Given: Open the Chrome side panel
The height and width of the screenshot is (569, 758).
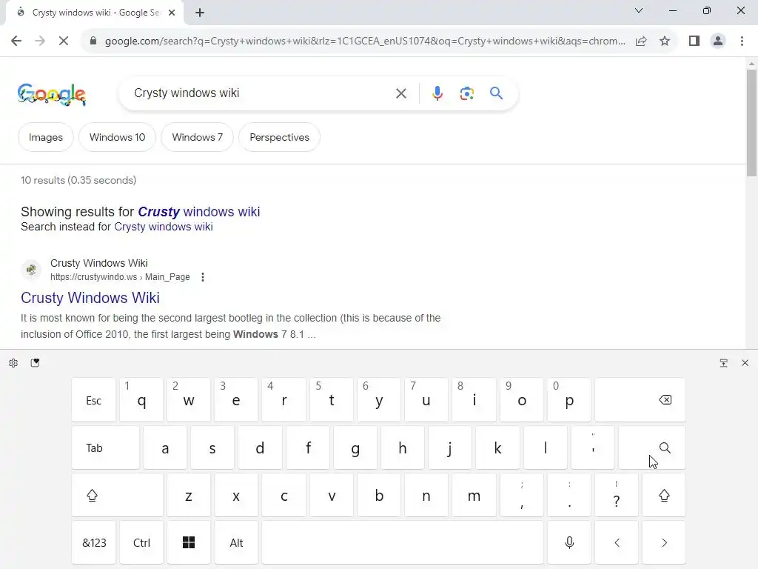Looking at the screenshot, I should click(x=694, y=41).
